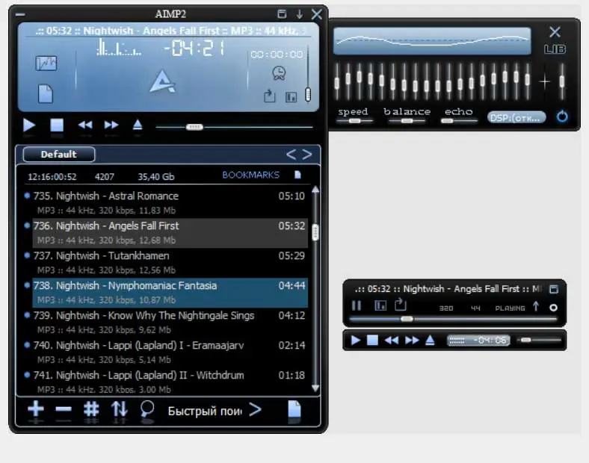The height and width of the screenshot is (463, 589).
Task: Toggle equalizer power button
Action: (x=562, y=117)
